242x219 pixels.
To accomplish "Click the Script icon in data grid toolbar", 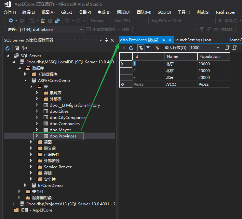I will pyautogui.click(x=157, y=48).
